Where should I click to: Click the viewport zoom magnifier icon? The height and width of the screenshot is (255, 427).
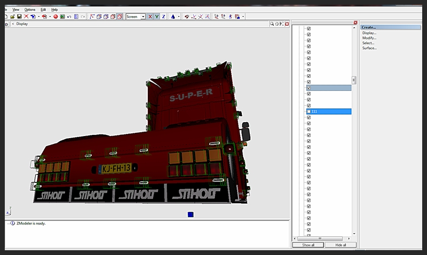pyautogui.click(x=272, y=23)
